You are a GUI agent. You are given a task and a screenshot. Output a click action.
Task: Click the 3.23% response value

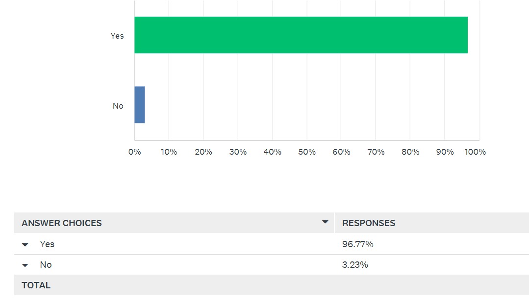tap(355, 264)
